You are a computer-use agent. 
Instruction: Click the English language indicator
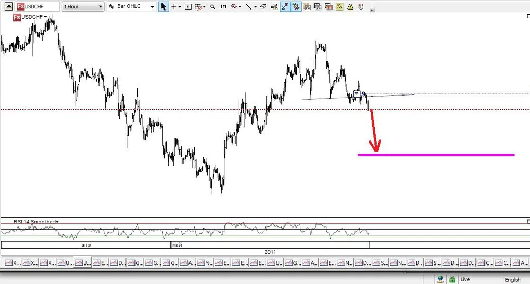click(x=513, y=280)
